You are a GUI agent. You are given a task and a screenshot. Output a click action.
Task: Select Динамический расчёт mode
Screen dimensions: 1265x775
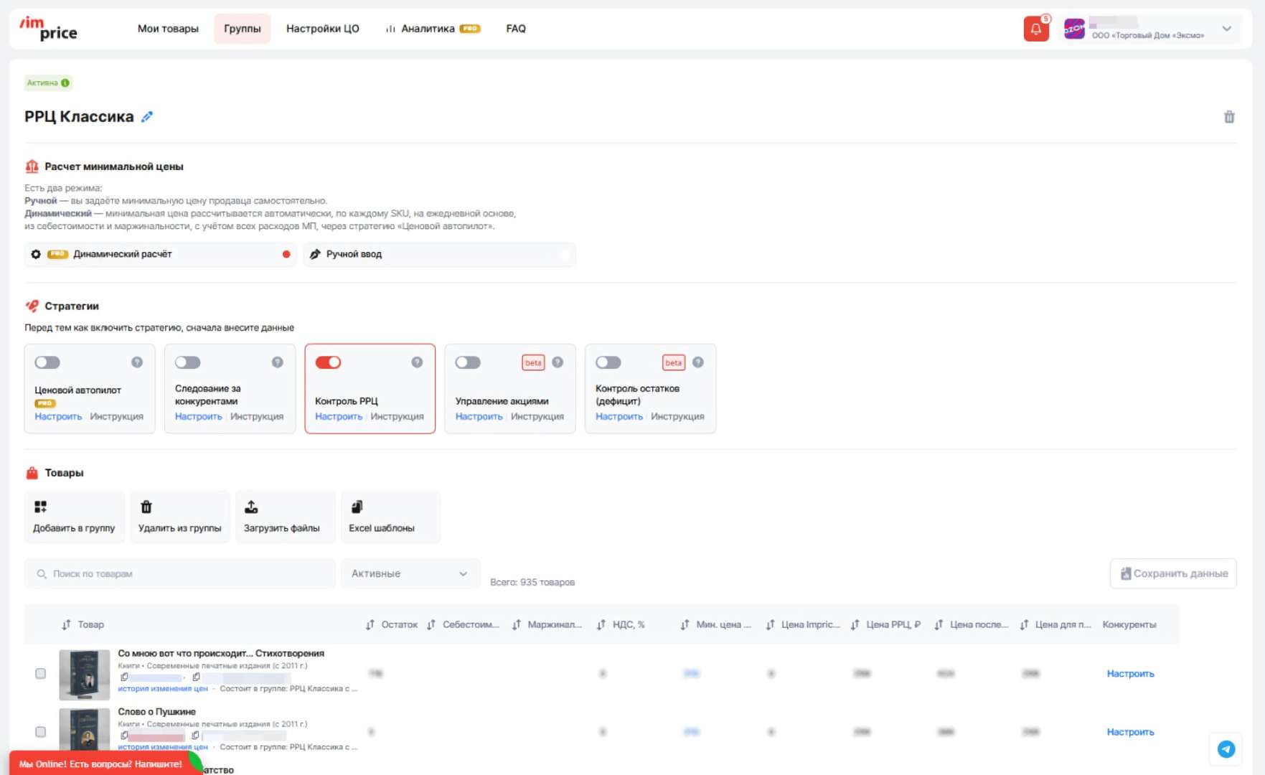pyautogui.click(x=161, y=255)
